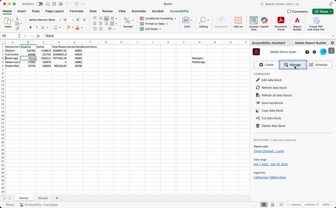Click the Paste clipboard icon
This screenshot has height=208, width=336.
(x=8, y=21)
